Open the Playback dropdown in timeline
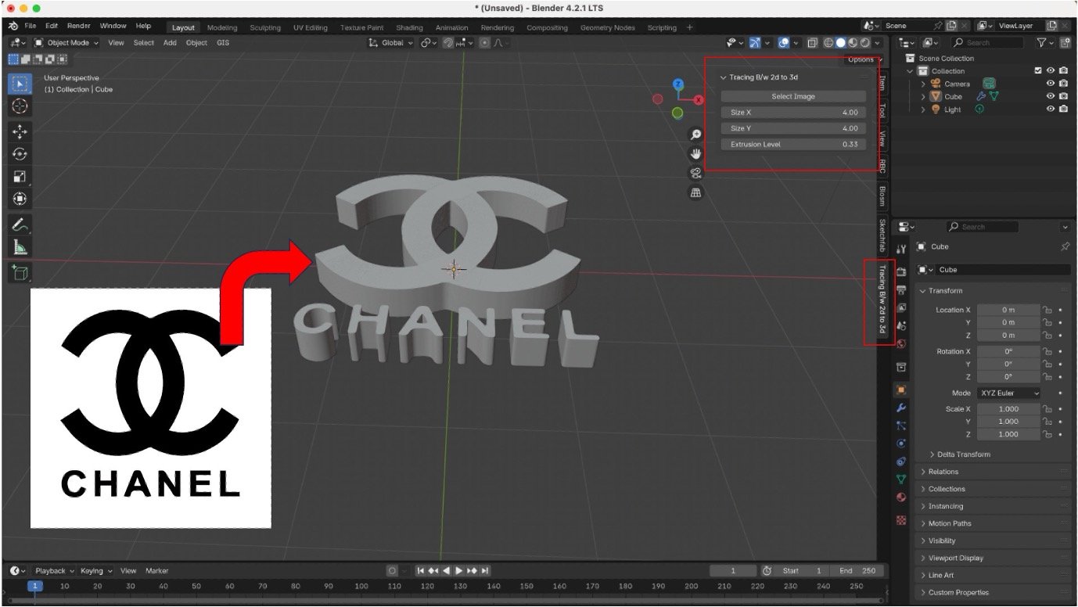This screenshot has width=1078, height=607. (x=54, y=571)
